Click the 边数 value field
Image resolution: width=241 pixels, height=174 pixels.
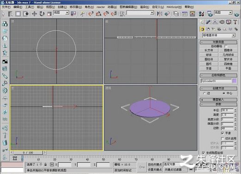[228, 128]
